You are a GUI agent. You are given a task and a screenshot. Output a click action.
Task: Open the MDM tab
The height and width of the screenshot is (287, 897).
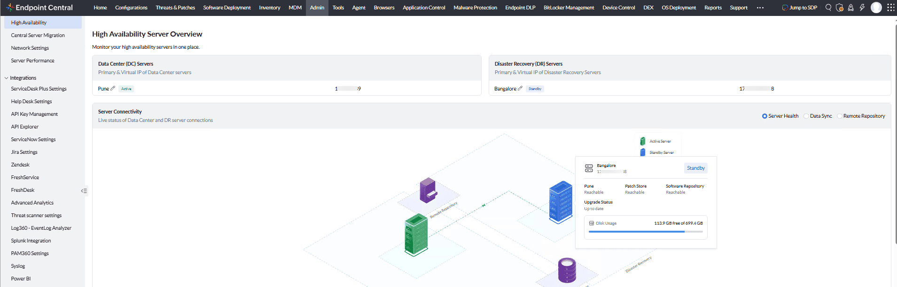click(x=295, y=8)
